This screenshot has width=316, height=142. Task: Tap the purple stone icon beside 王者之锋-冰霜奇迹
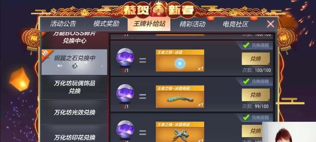(x=125, y=94)
